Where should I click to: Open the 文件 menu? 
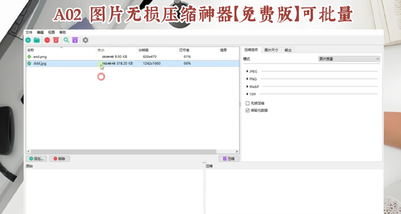pos(29,32)
